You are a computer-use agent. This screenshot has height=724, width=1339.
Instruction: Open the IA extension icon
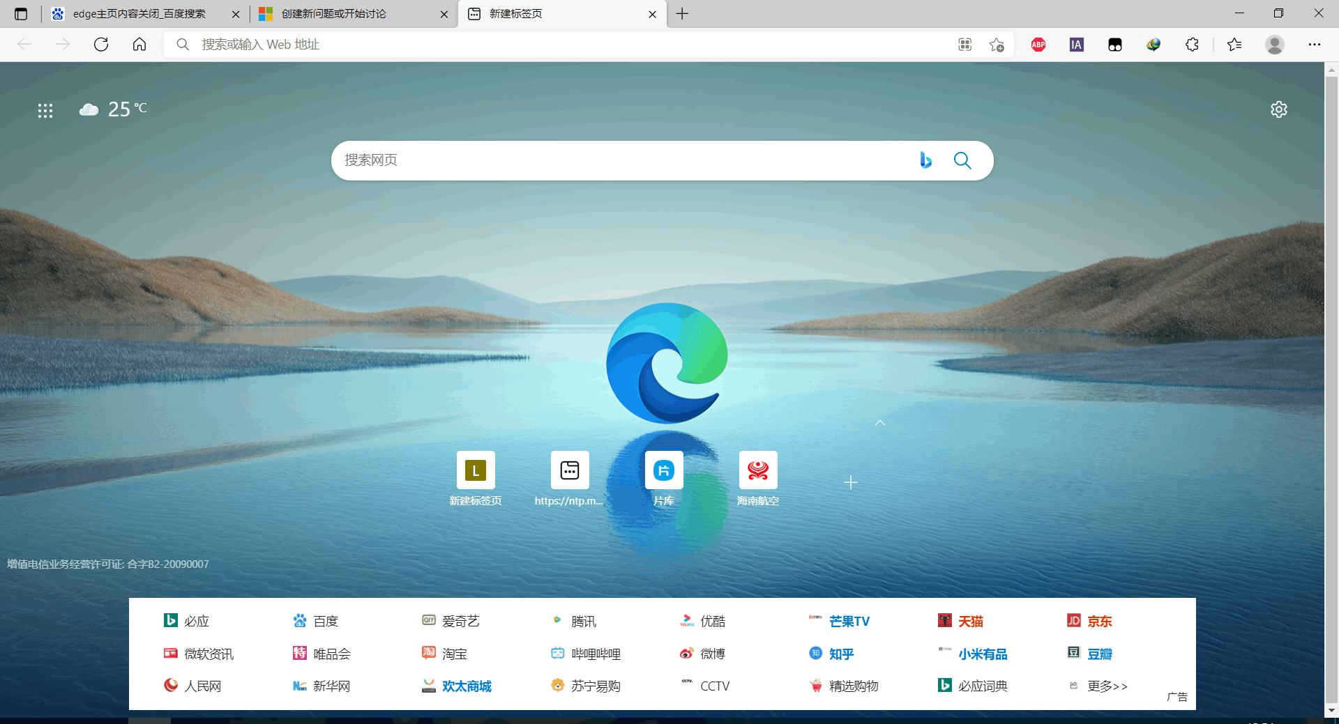(x=1077, y=45)
